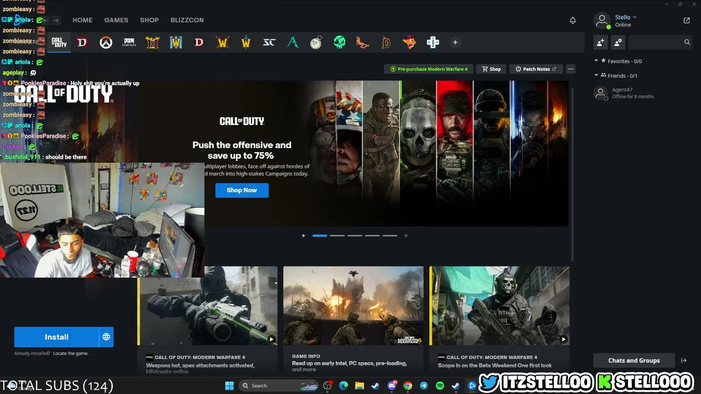Open the Crash Bandicoot game icon

(409, 42)
